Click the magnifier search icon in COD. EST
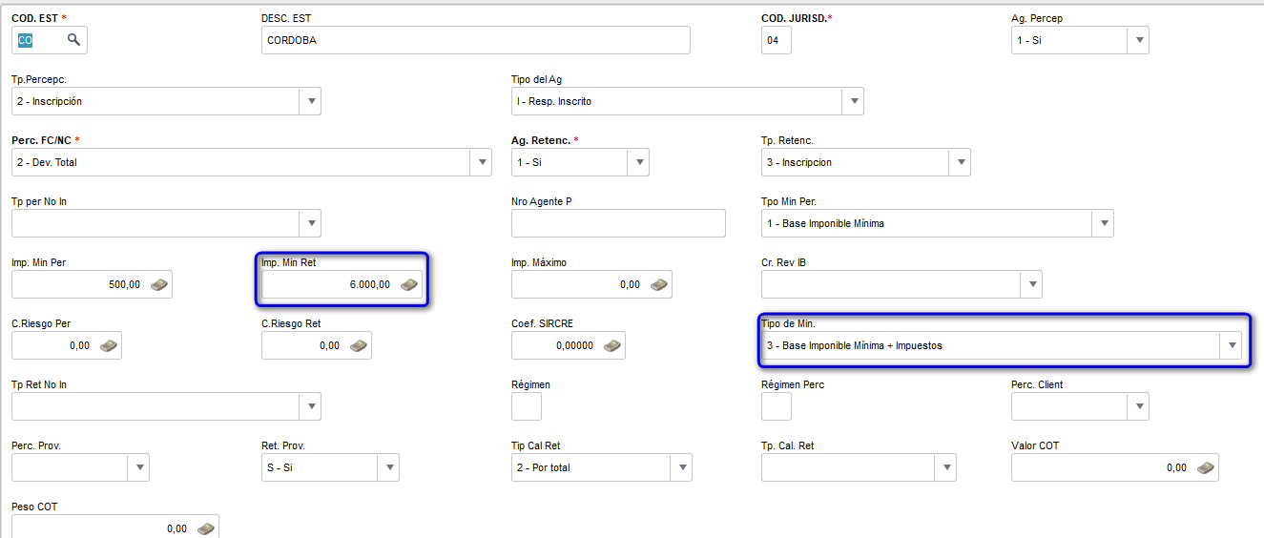 tap(73, 40)
